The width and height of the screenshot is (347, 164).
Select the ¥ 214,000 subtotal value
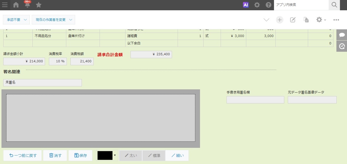24,61
